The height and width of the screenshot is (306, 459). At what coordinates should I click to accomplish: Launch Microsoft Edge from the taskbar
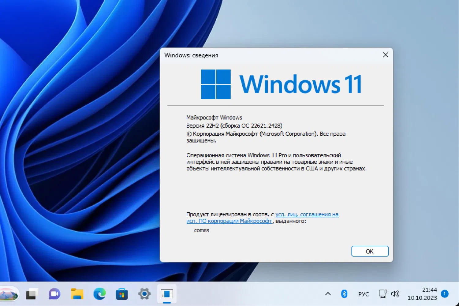tap(99, 294)
